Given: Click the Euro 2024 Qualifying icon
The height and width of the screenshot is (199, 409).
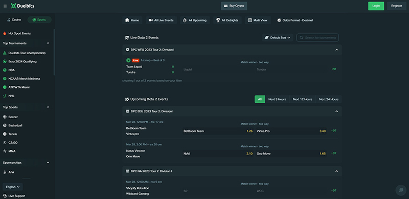Looking at the screenshot, I should (5, 61).
